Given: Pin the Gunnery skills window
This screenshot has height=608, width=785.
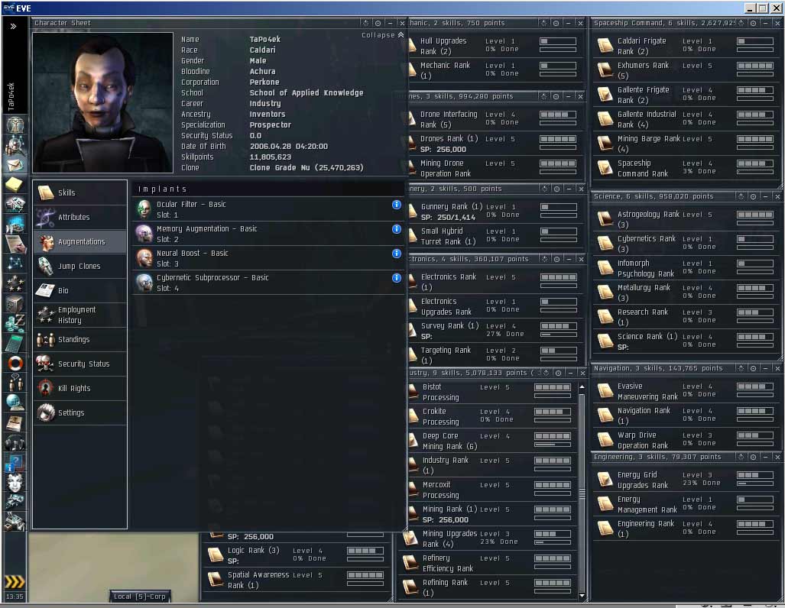Looking at the screenshot, I should click(x=556, y=189).
